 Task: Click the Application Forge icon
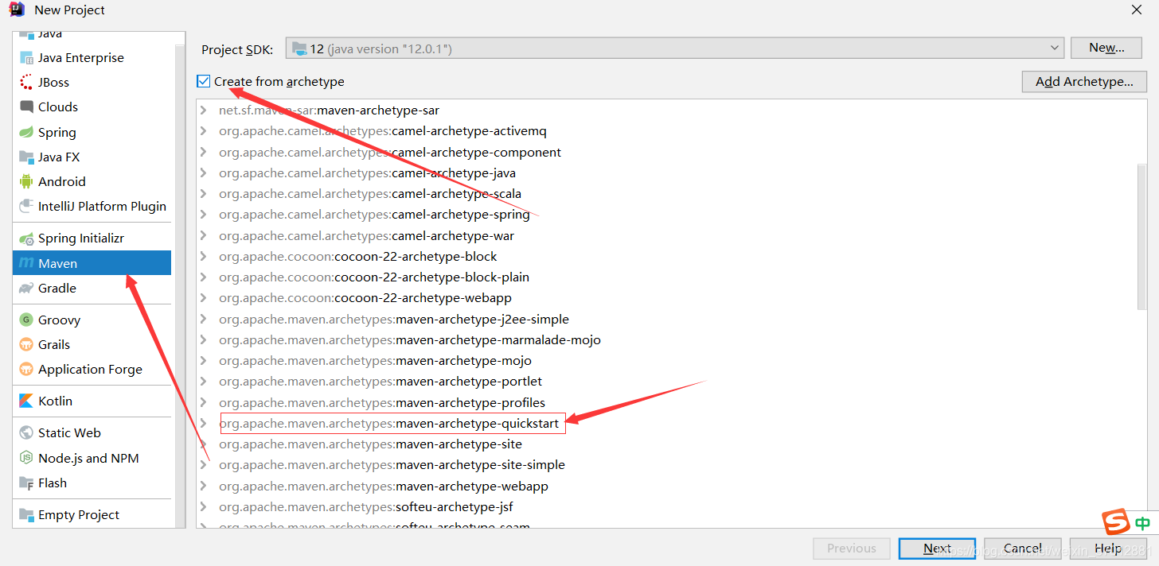click(x=26, y=370)
